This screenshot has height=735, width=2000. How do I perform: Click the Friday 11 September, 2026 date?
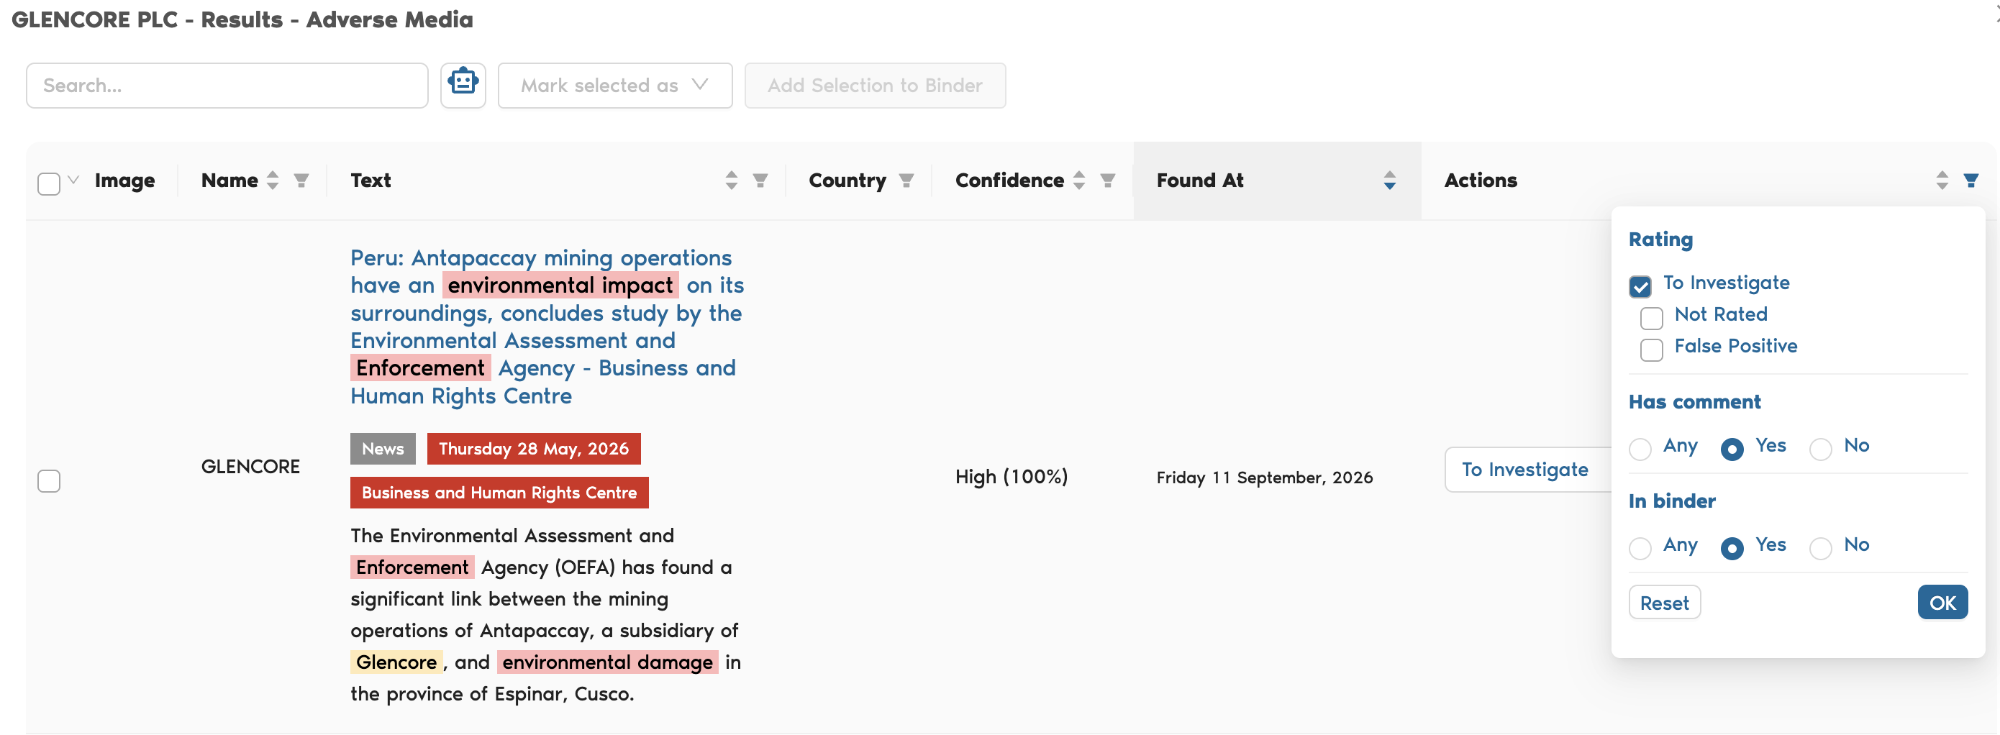1265,478
